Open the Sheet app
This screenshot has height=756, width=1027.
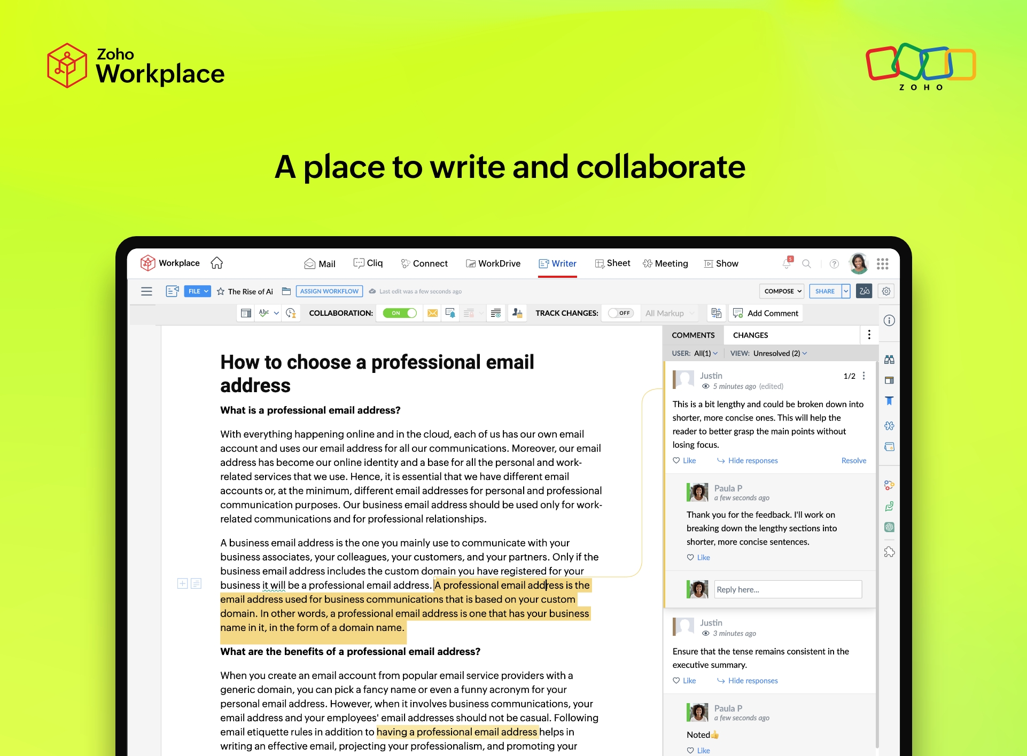tap(612, 263)
